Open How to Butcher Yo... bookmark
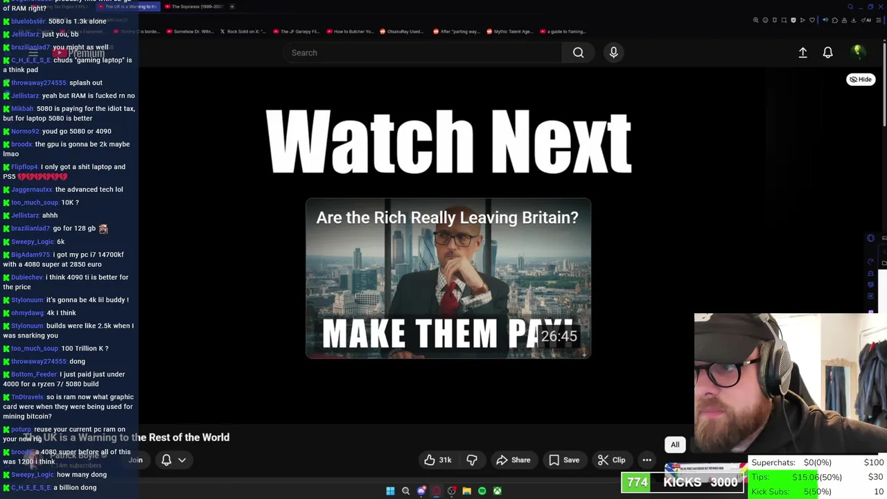887x499 pixels. [350, 31]
